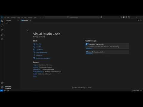The height and width of the screenshot is (107, 143).
Task: Open Get started with VS Code walkthrough
Action: click(x=107, y=46)
